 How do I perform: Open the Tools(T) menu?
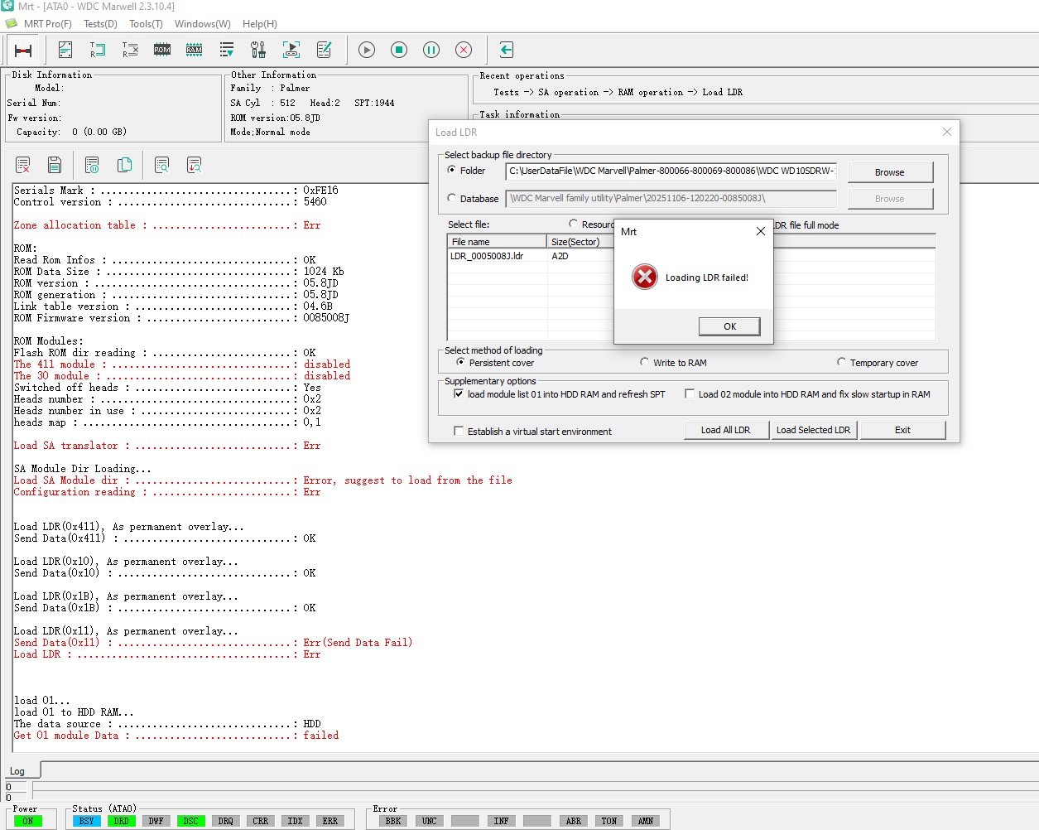pos(146,24)
